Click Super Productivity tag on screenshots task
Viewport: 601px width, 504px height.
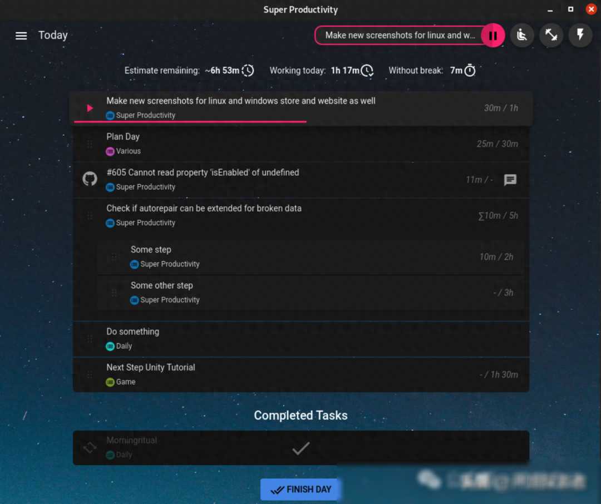click(x=141, y=115)
